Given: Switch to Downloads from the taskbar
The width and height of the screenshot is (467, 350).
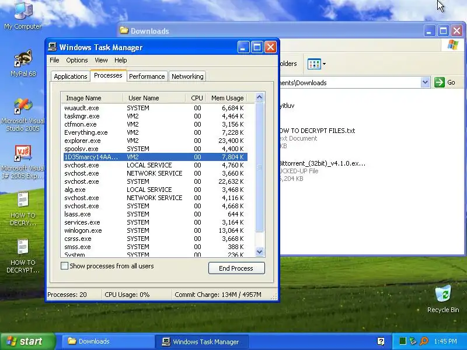Looking at the screenshot, I should tap(107, 341).
